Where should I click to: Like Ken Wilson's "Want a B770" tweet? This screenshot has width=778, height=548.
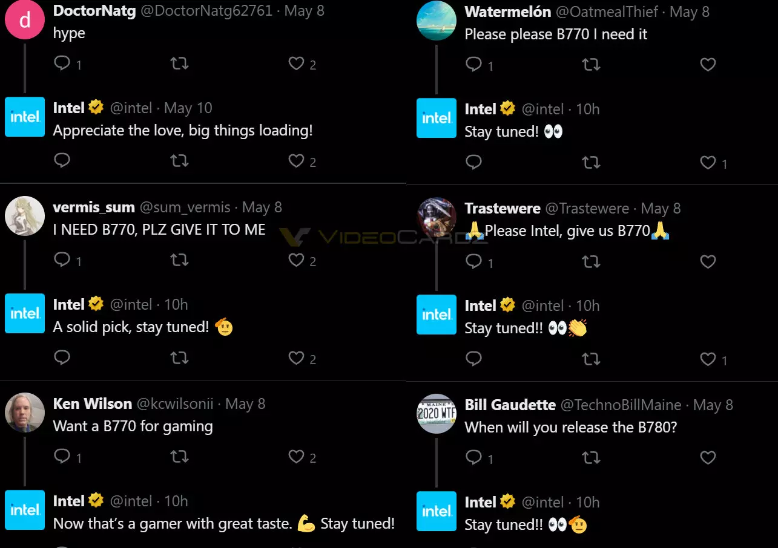(296, 456)
